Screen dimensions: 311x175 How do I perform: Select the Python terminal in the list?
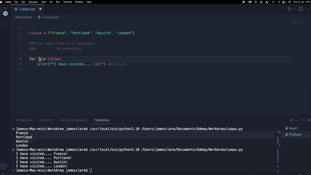pyautogui.click(x=293, y=135)
